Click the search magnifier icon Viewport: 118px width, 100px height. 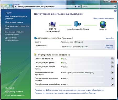115,7
